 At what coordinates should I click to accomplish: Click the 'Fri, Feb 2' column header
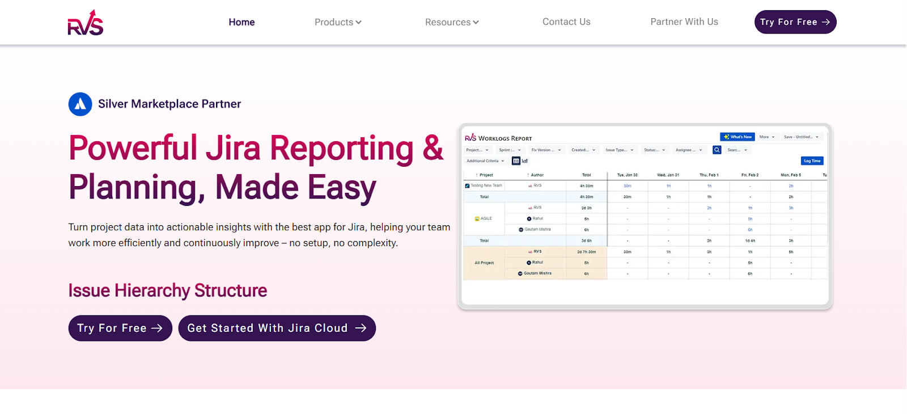coord(750,175)
